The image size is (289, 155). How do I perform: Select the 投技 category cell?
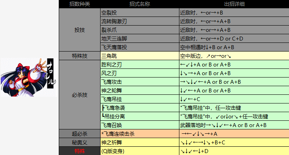[x=80, y=30]
